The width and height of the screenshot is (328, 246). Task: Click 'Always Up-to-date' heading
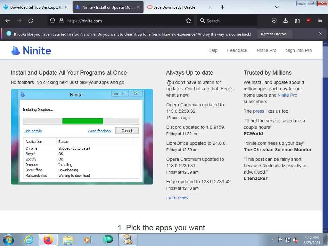(190, 73)
